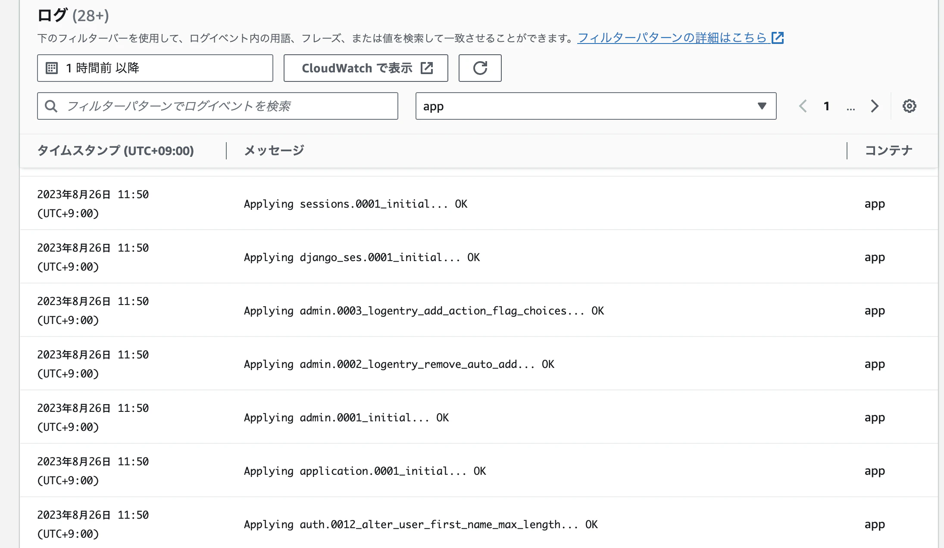Click app container cell in application.0001 row
944x548 pixels.
[x=875, y=471]
